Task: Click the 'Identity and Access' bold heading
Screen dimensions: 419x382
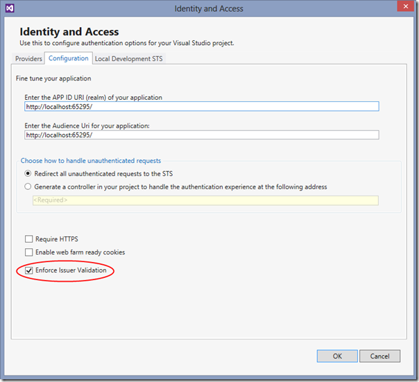Action: [69, 31]
